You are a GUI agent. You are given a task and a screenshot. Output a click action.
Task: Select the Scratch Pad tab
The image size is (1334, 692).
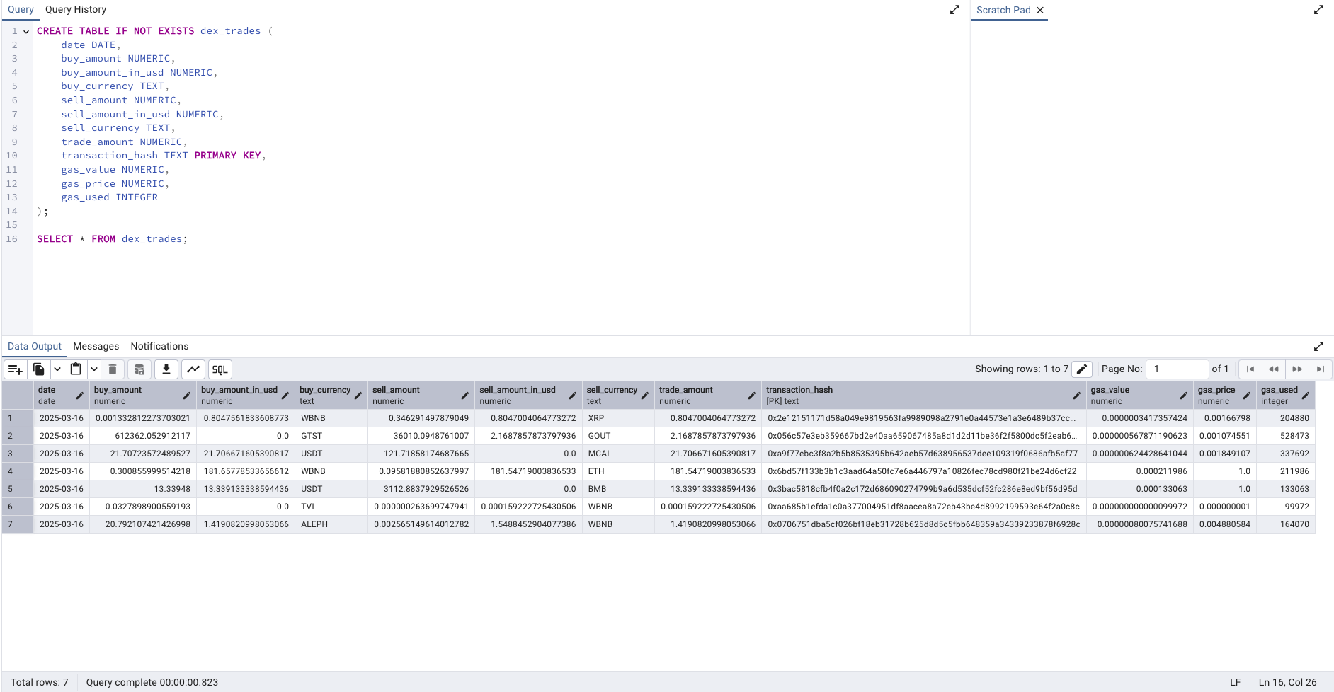click(1003, 10)
